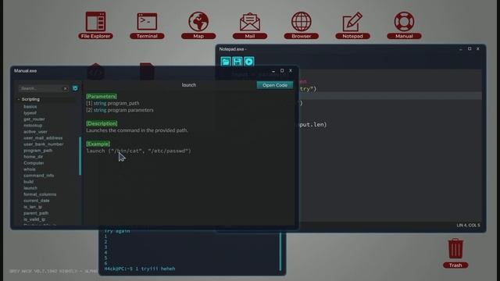This screenshot has height=281, width=500.
Task: Select nslookup in the Scripting list
Action: click(33, 125)
